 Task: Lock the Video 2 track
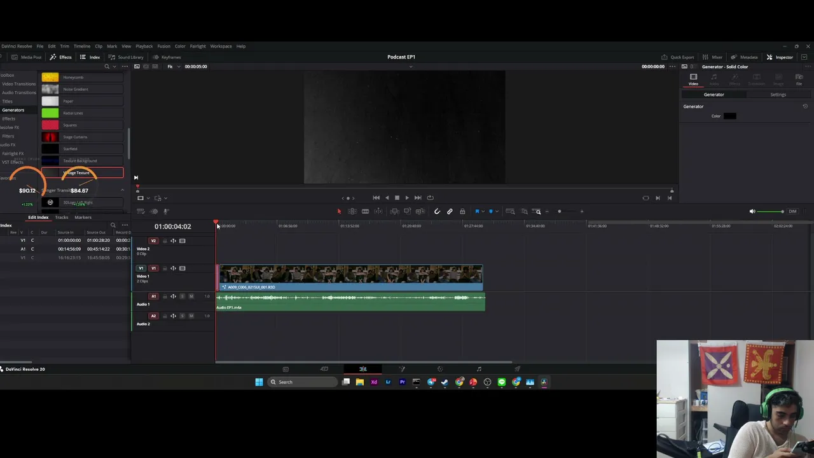click(165, 241)
